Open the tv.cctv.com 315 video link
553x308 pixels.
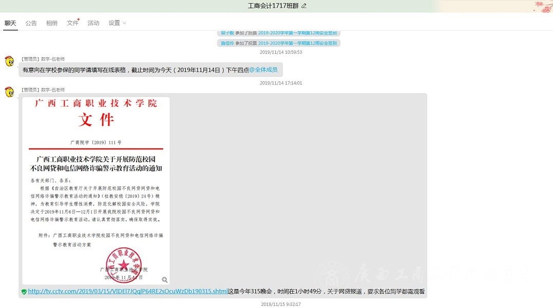click(x=128, y=292)
